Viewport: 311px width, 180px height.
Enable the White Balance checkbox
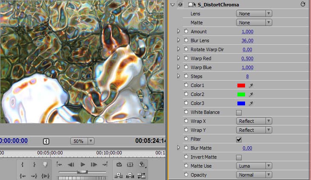(x=239, y=113)
